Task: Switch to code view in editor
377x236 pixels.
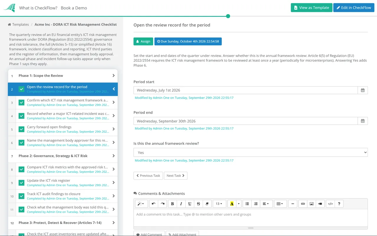Action: click(x=330, y=204)
